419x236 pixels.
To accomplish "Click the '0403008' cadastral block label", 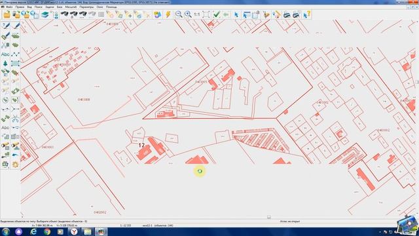I will pyautogui.click(x=84, y=100).
